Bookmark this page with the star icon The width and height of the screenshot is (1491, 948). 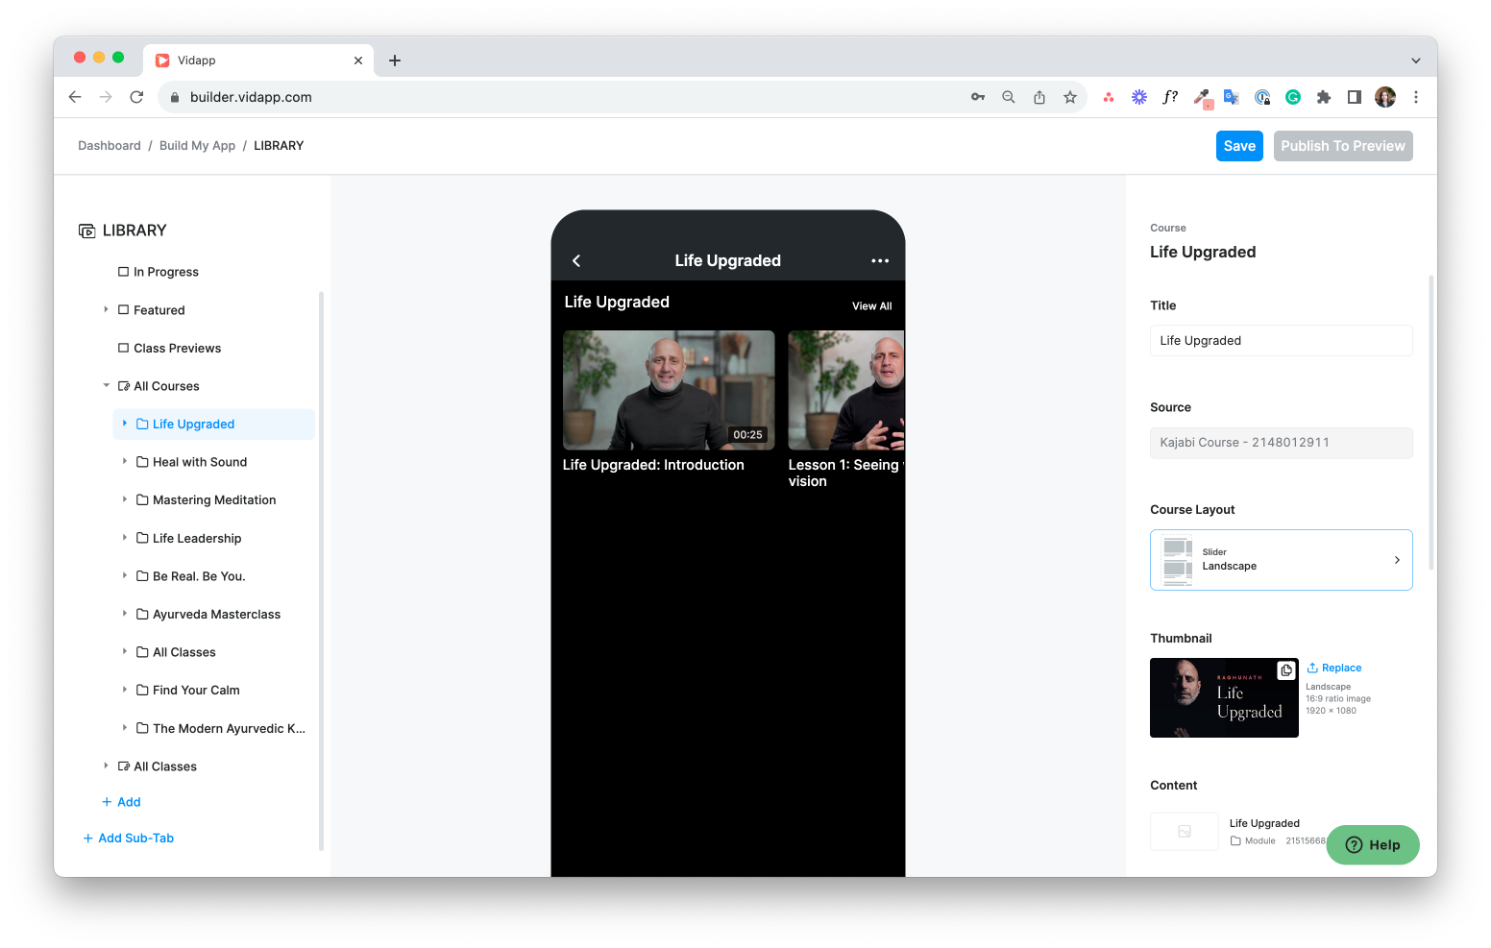point(1069,97)
